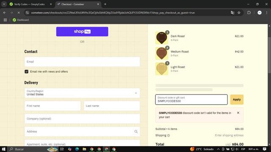This screenshot has width=271, height=152.
Task: Close the Checkout - Cometeer tab
Action: pos(98,4)
